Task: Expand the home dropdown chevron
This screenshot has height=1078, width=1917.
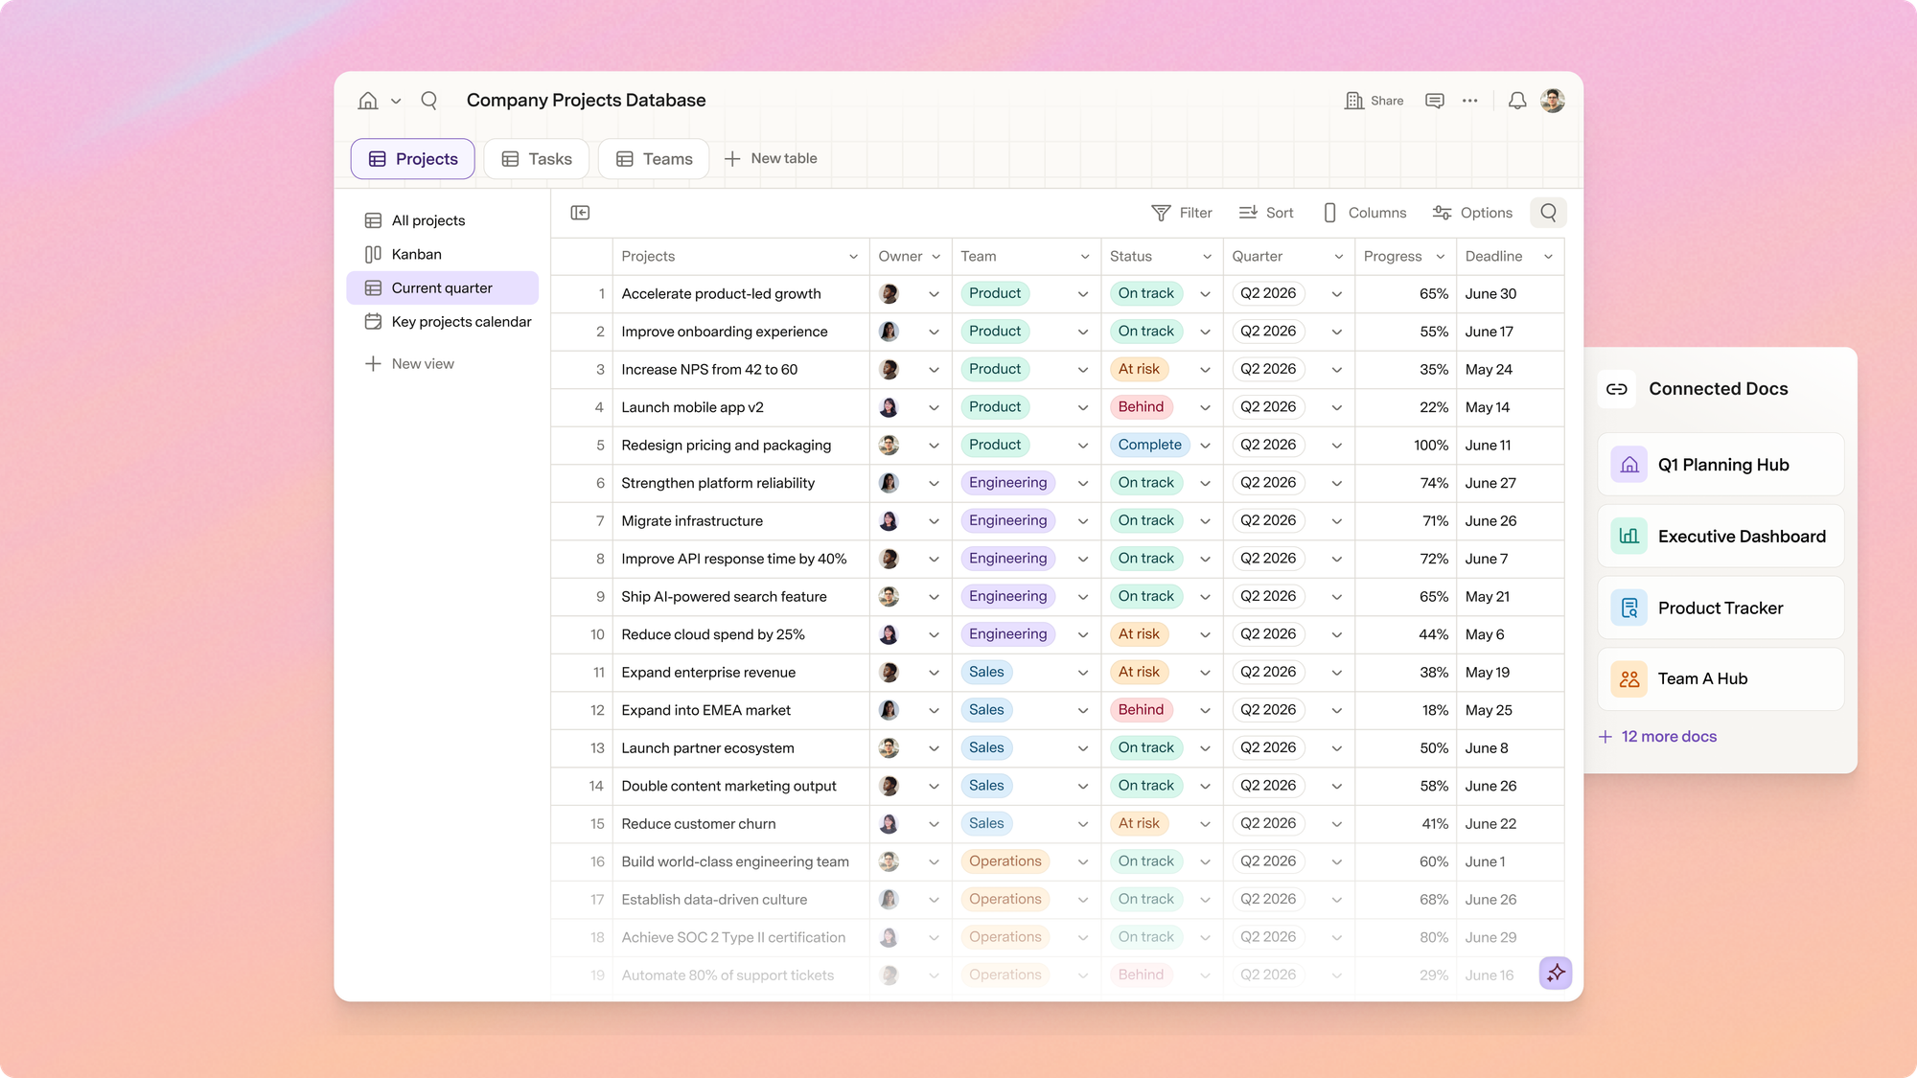Action: pyautogui.click(x=396, y=102)
